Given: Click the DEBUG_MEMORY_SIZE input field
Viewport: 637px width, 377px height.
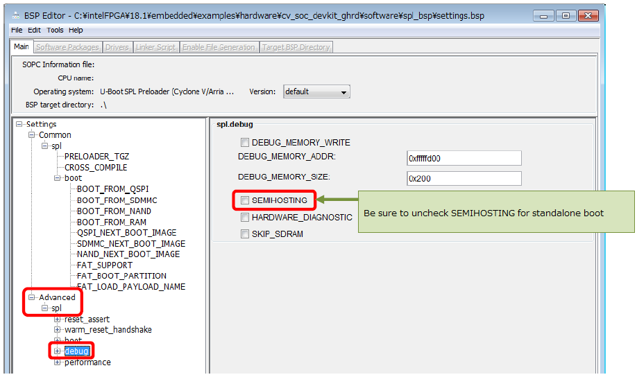Looking at the screenshot, I should click(x=464, y=179).
